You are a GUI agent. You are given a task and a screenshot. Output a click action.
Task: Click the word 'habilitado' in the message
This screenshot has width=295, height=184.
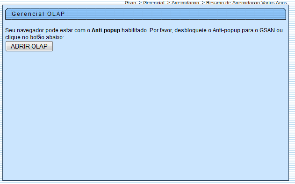click(134, 30)
